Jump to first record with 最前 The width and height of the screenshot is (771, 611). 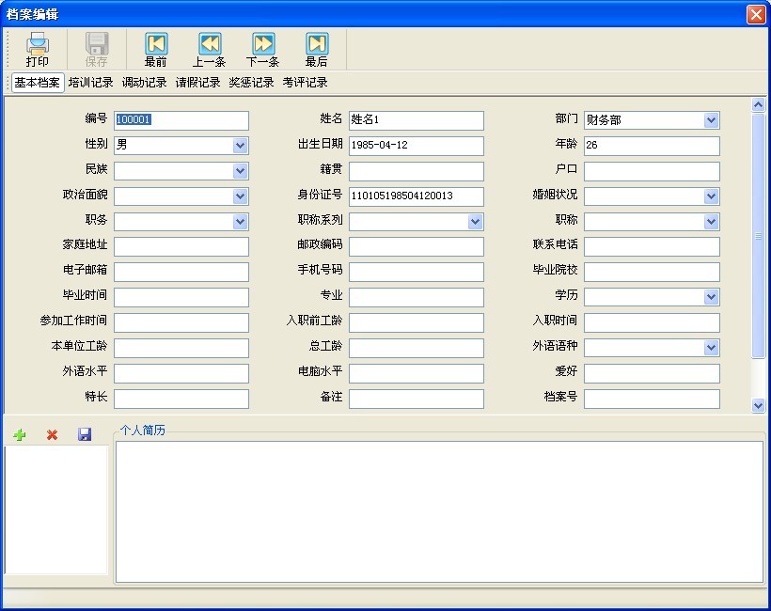pos(156,49)
